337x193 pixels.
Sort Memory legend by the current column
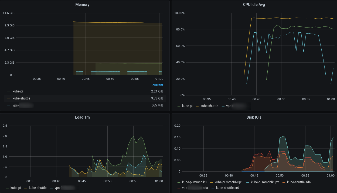(x=158, y=85)
